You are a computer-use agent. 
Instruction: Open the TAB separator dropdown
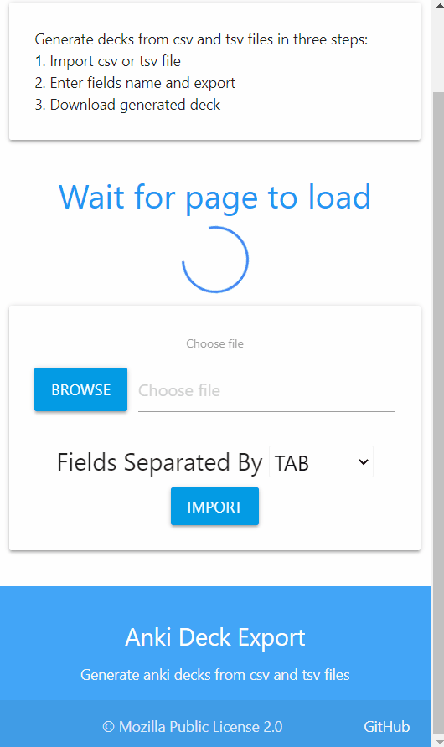(x=321, y=461)
